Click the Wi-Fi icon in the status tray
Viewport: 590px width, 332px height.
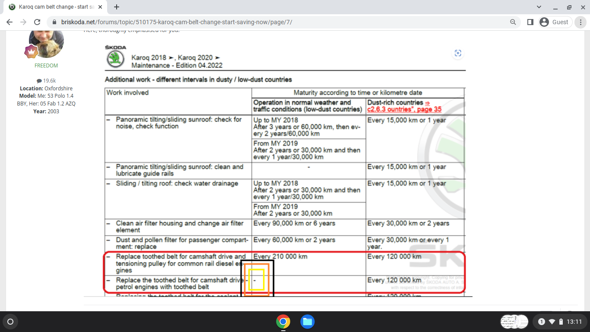[552, 322]
